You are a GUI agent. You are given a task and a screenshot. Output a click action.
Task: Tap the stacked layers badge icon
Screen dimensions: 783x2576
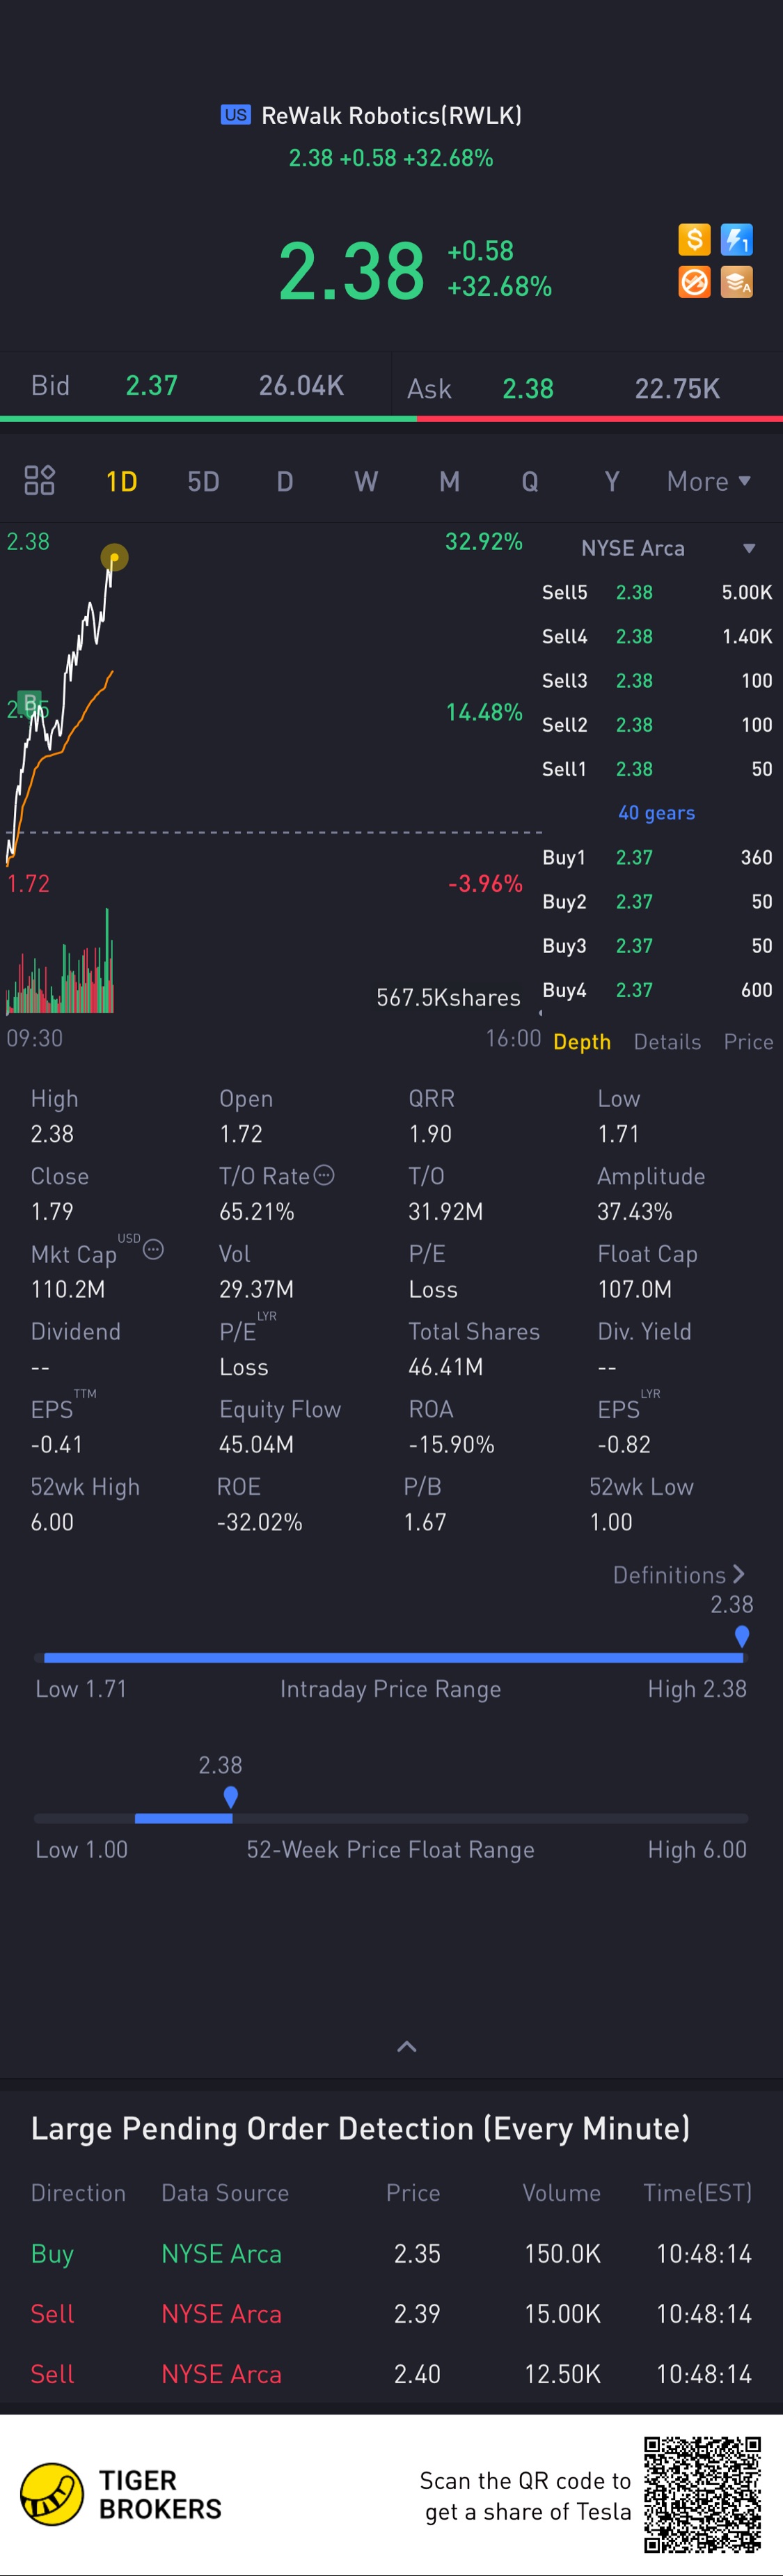(x=737, y=282)
